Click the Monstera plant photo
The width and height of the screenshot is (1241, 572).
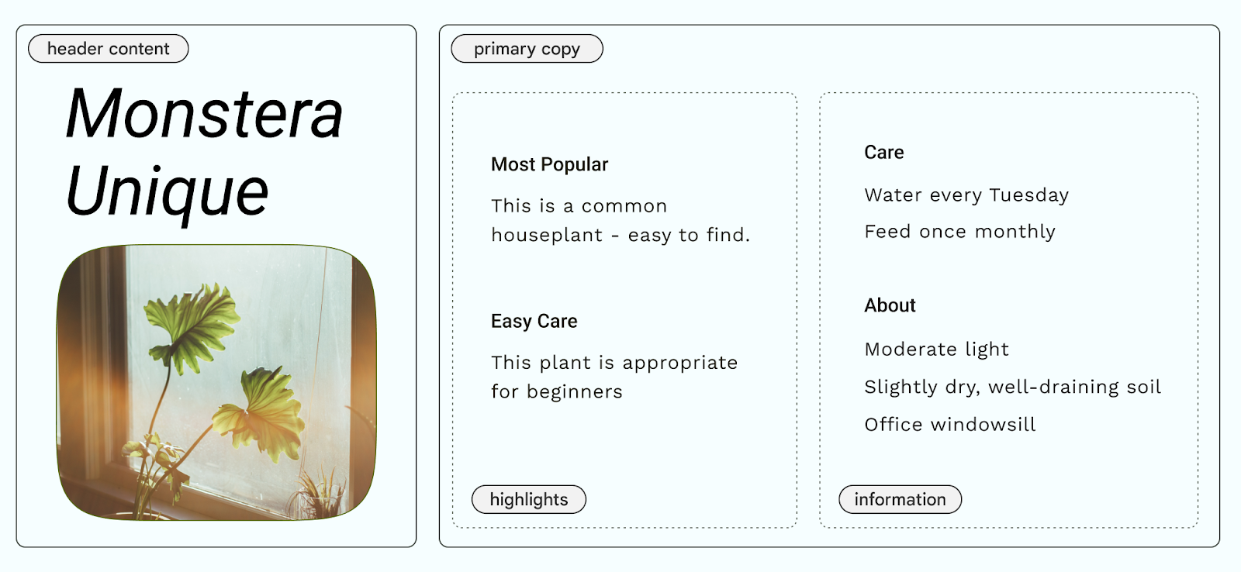[216, 382]
